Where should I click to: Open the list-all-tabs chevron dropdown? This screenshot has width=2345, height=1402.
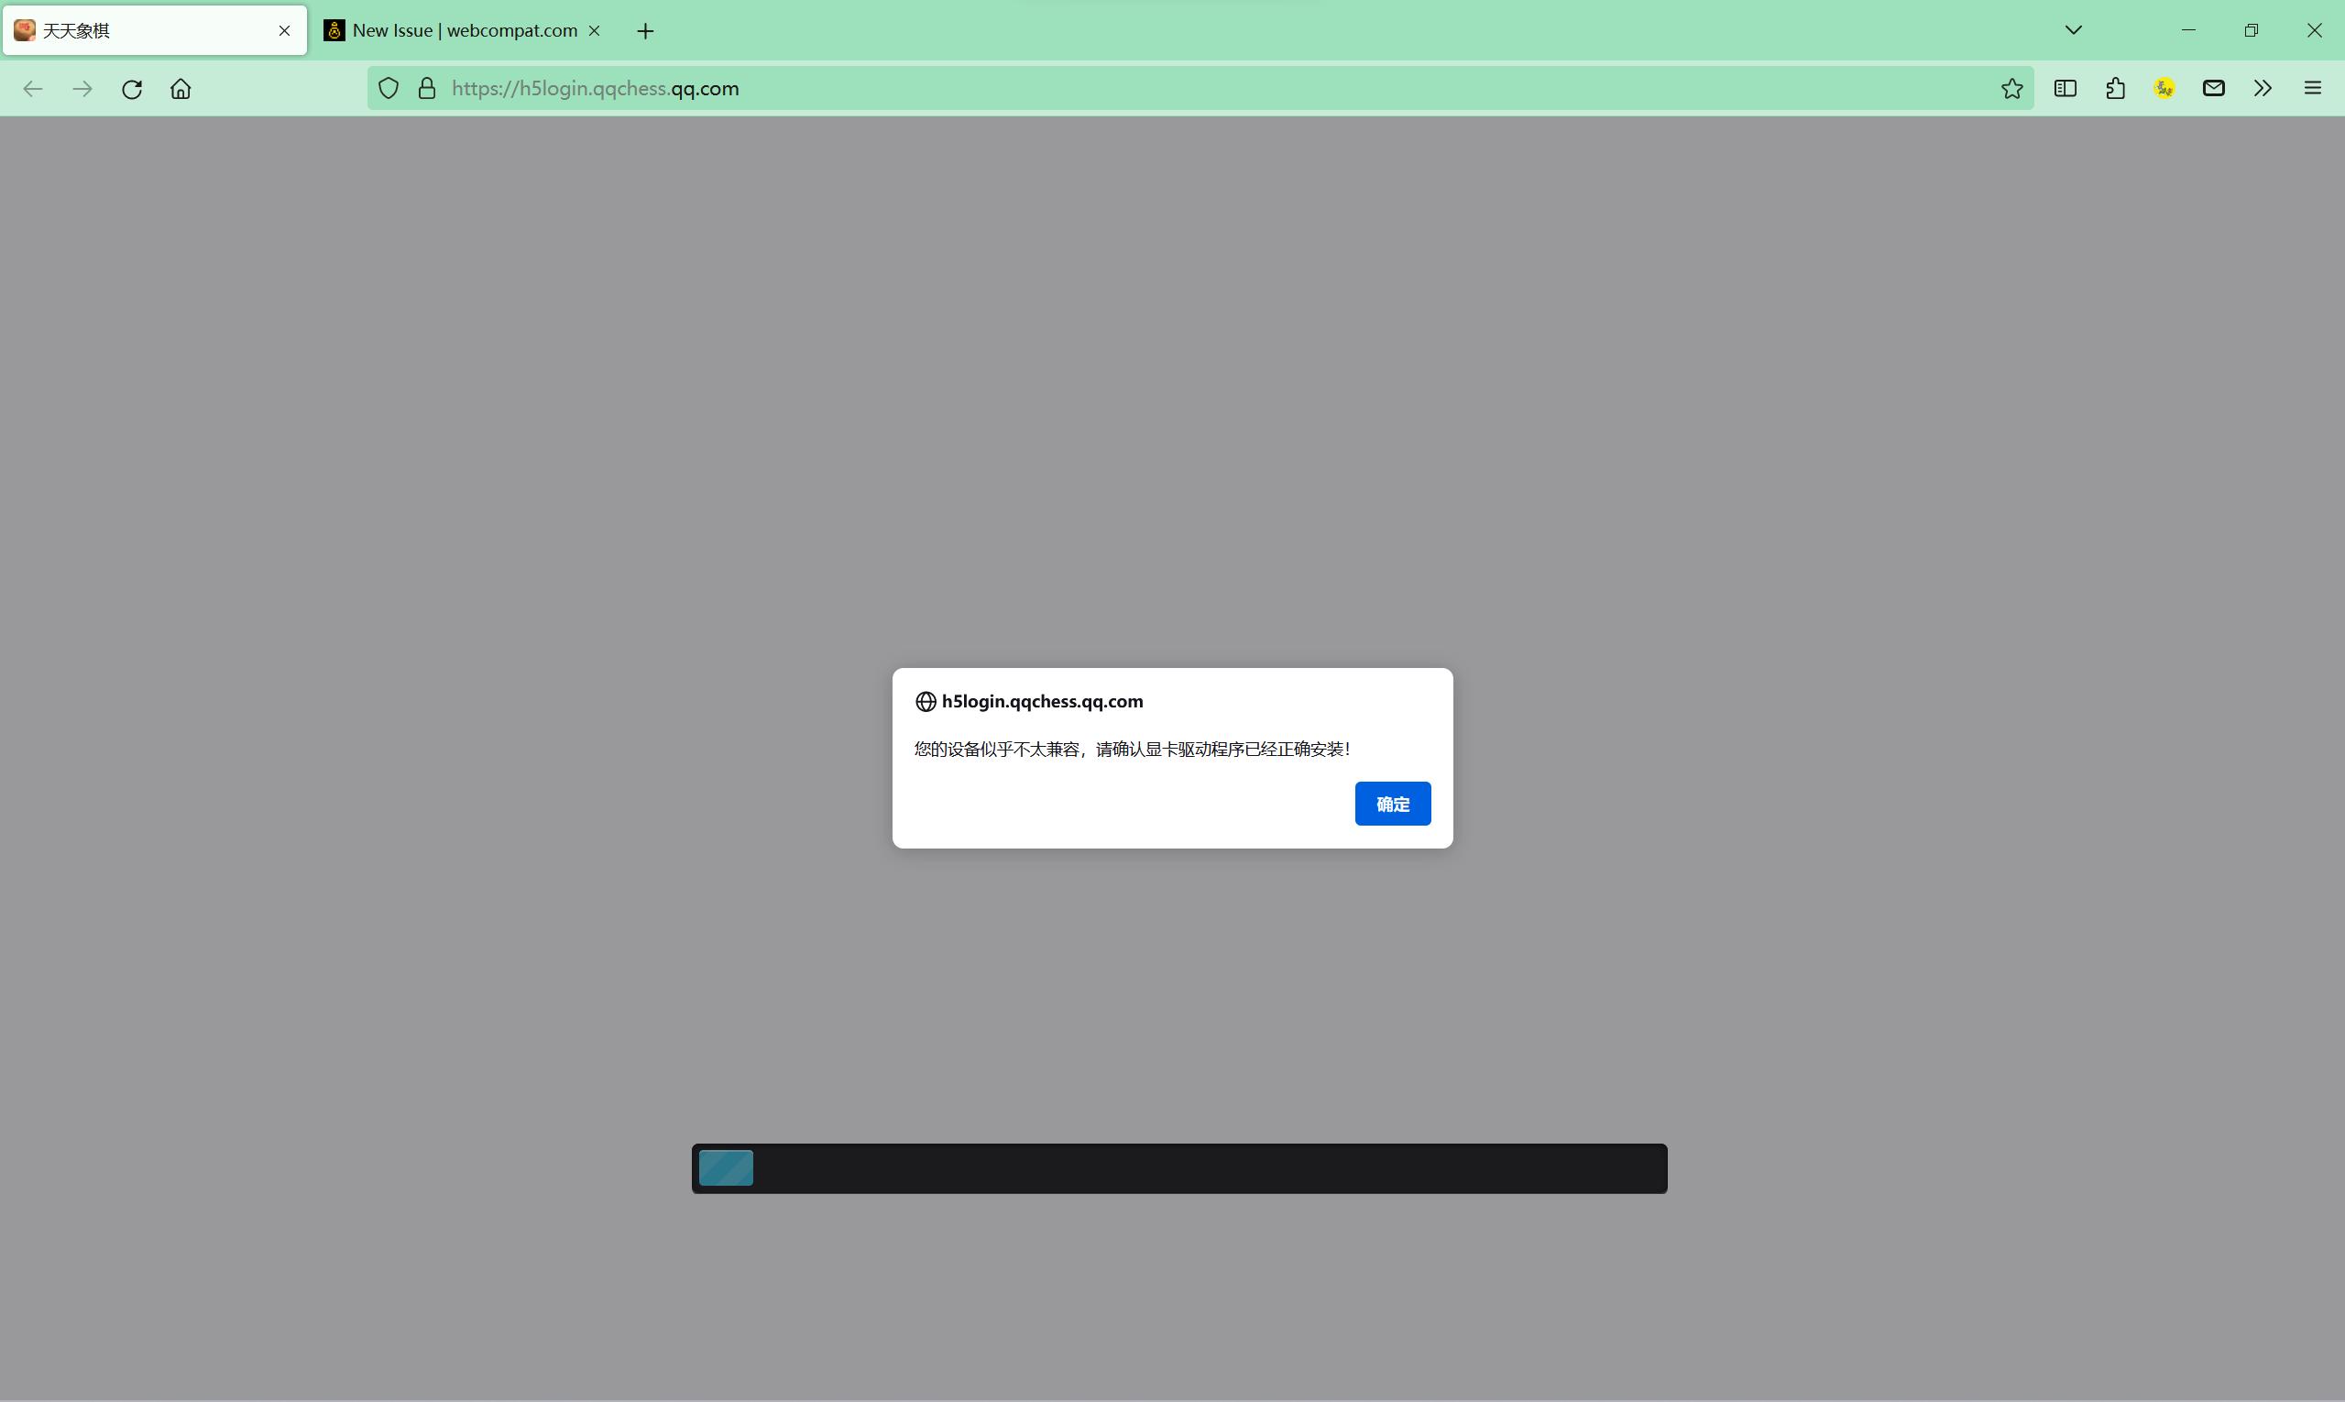coord(2073,29)
